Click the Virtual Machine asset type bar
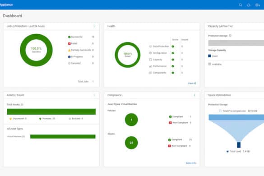The height and width of the screenshot is (176, 264). pyautogui.click(x=63, y=136)
